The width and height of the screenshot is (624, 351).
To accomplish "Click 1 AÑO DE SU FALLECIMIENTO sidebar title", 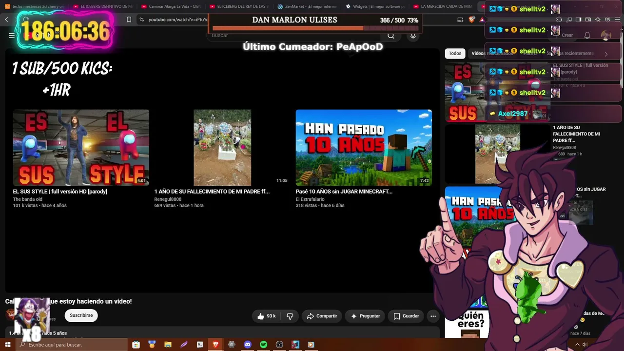I will (576, 134).
